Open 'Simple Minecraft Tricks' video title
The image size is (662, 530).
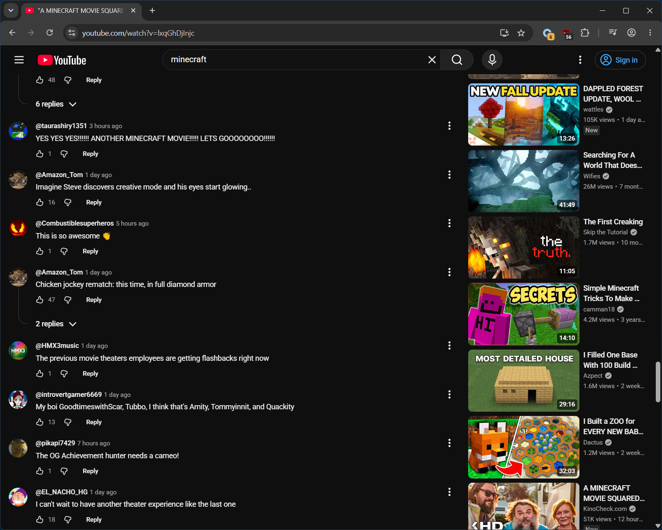[611, 293]
